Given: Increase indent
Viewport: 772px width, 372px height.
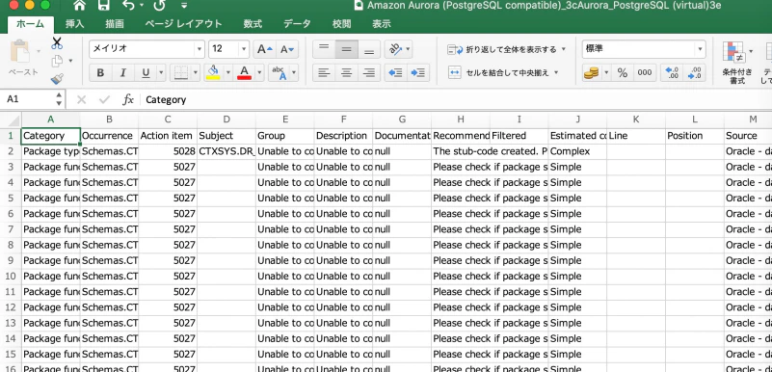Looking at the screenshot, I should pos(418,73).
